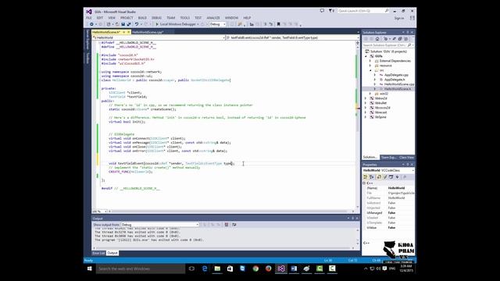Select the libSpine project
This screenshot has width=500, height=281.
tap(380, 117)
